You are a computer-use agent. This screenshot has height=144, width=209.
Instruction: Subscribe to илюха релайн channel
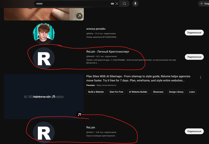pyautogui.click(x=194, y=32)
